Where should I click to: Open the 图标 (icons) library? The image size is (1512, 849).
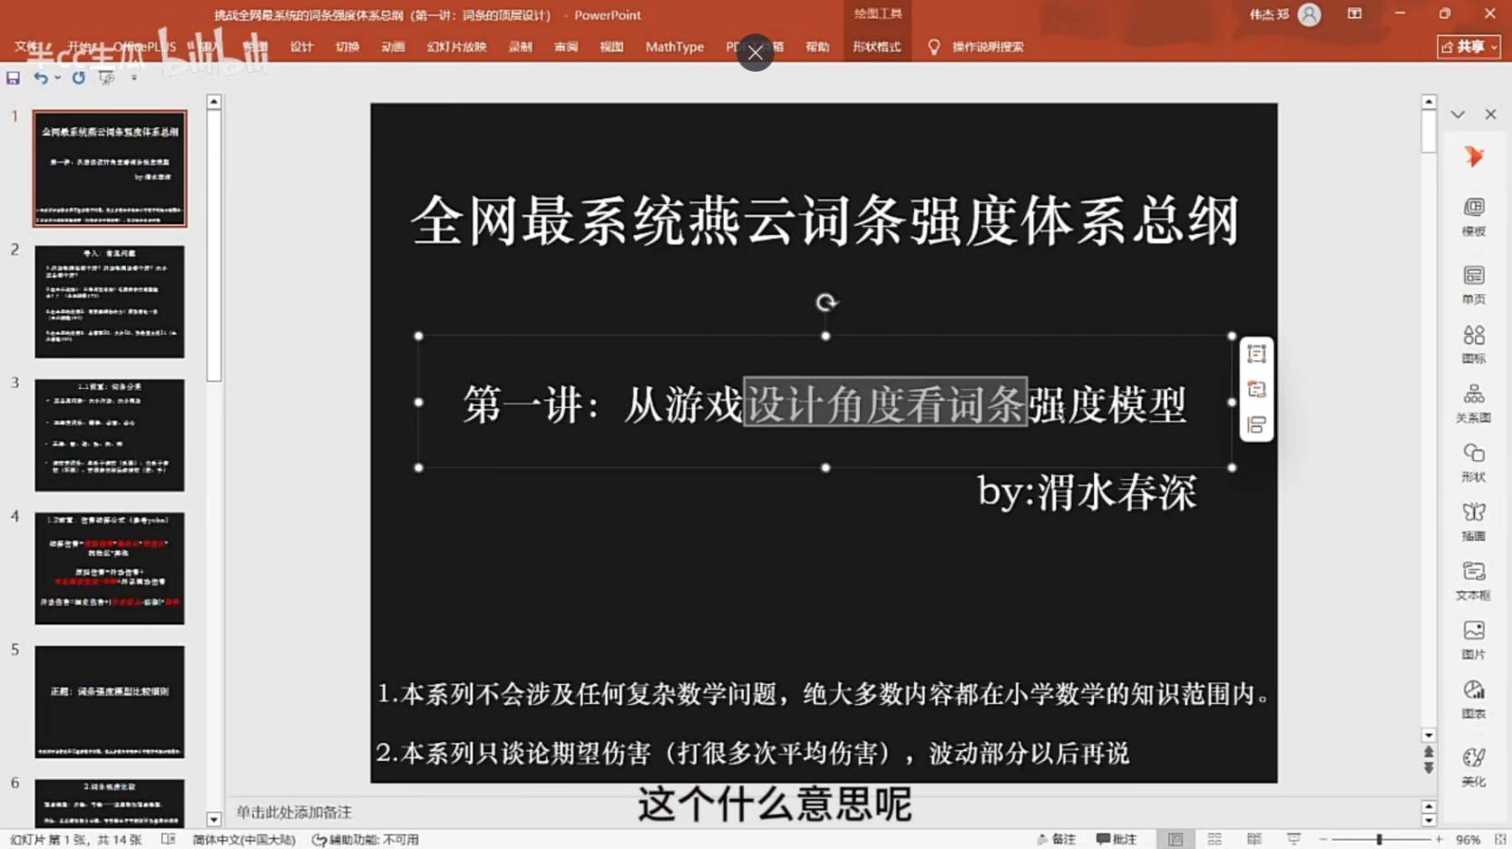pyautogui.click(x=1473, y=344)
